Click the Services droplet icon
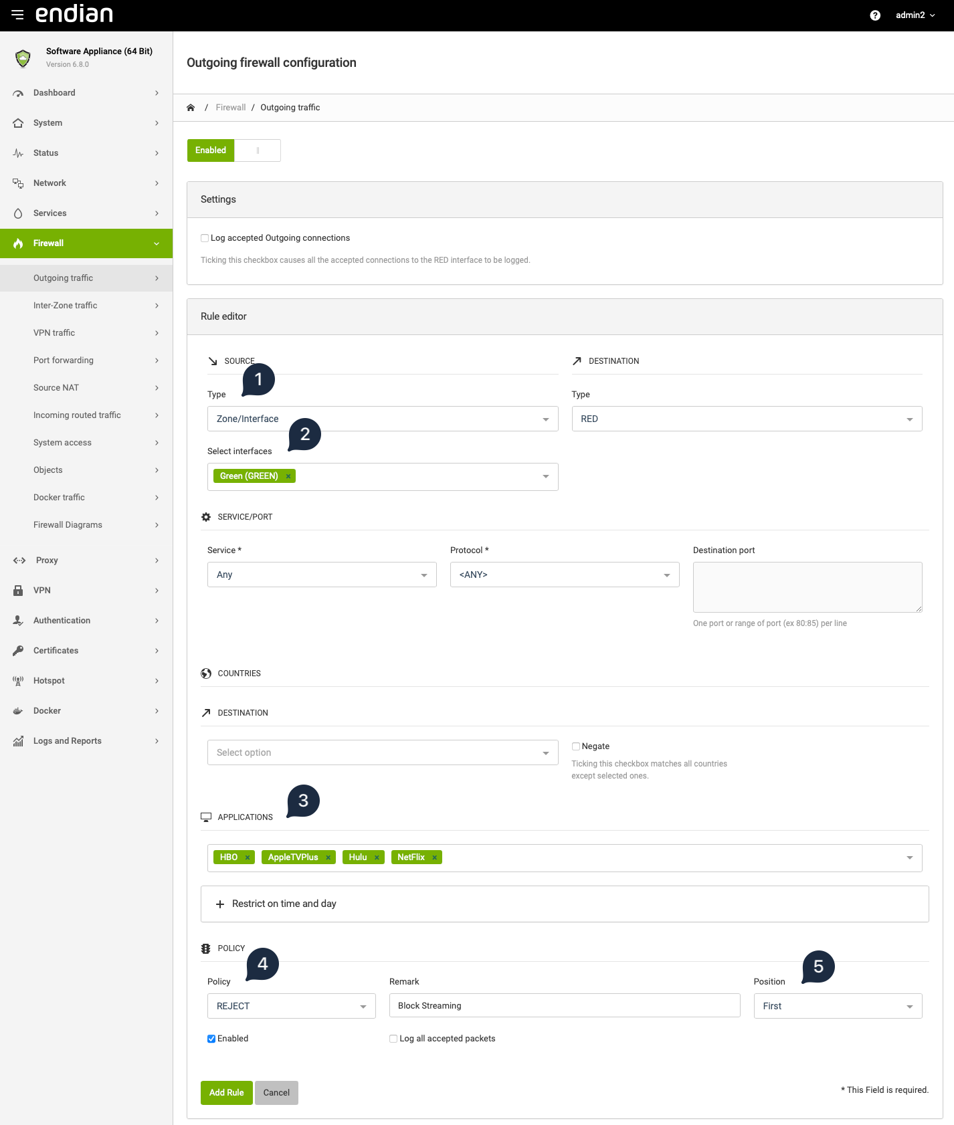 tap(18, 213)
